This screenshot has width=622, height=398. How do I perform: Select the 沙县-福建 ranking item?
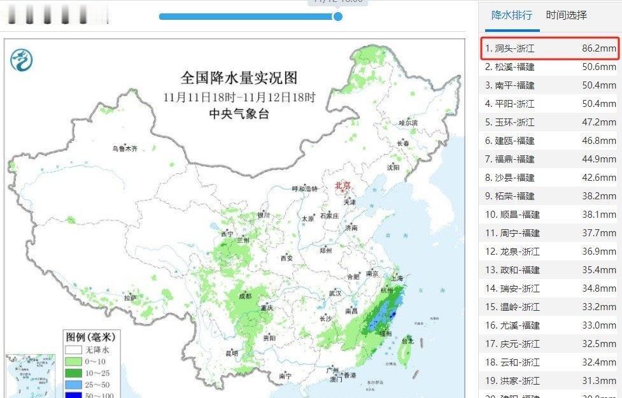pyautogui.click(x=549, y=178)
